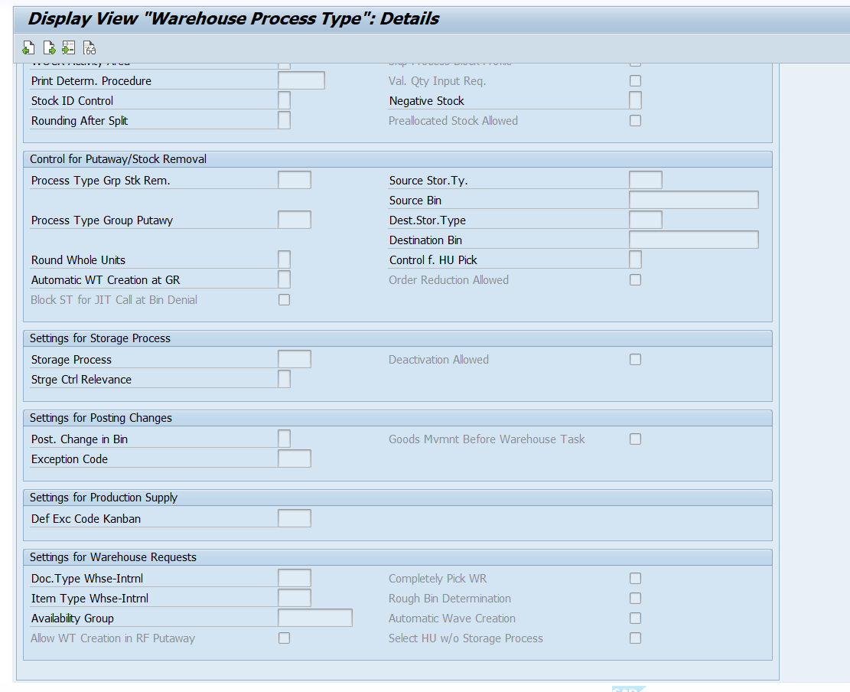Click the Destination Bin input field
Image resolution: width=850 pixels, height=692 pixels.
click(x=693, y=240)
